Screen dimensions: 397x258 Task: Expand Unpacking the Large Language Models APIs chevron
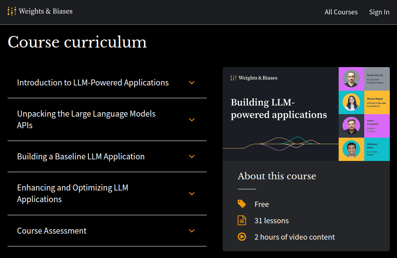point(192,120)
